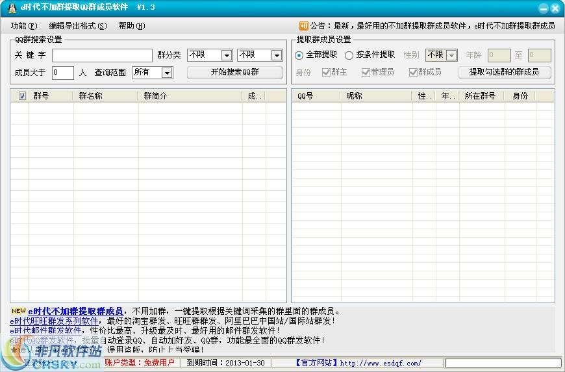This screenshot has height=372, width=565.
Task: Click the 关键字 keyword input field
Action: (103, 55)
